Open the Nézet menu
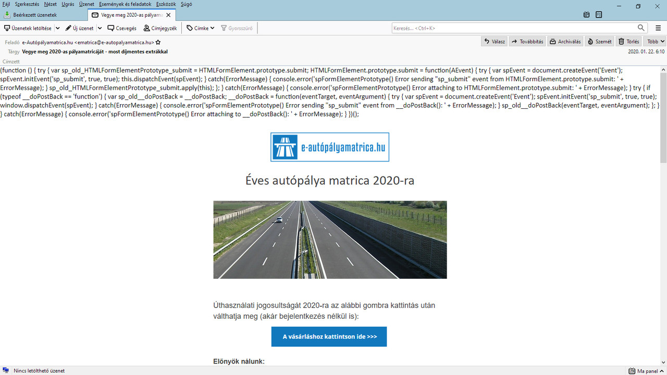Viewport: 667px width, 375px height. 51,4
